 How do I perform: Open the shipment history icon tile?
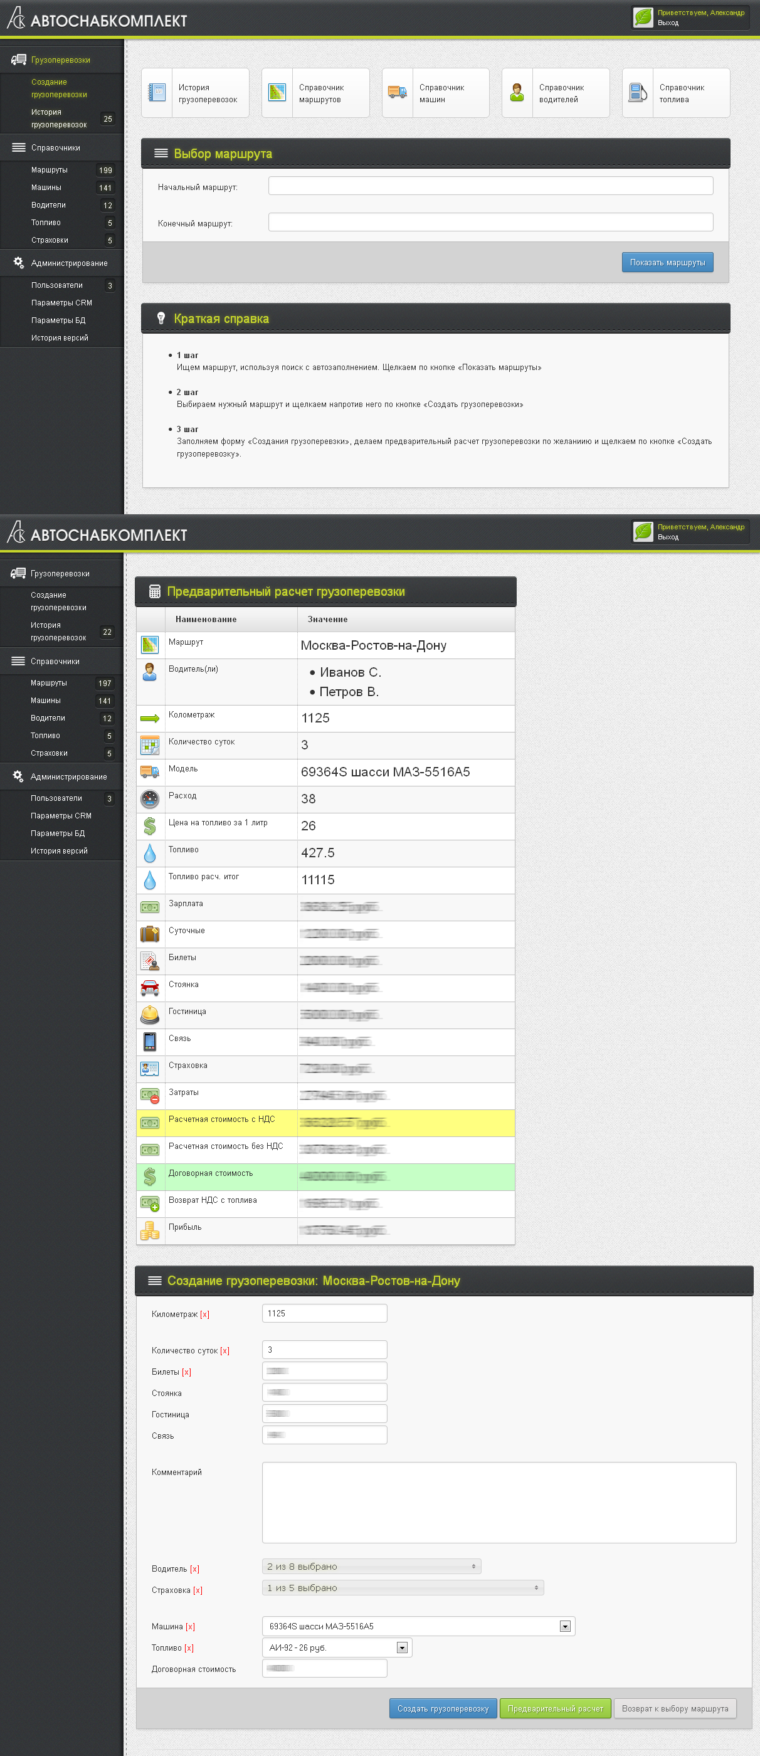coord(157,93)
